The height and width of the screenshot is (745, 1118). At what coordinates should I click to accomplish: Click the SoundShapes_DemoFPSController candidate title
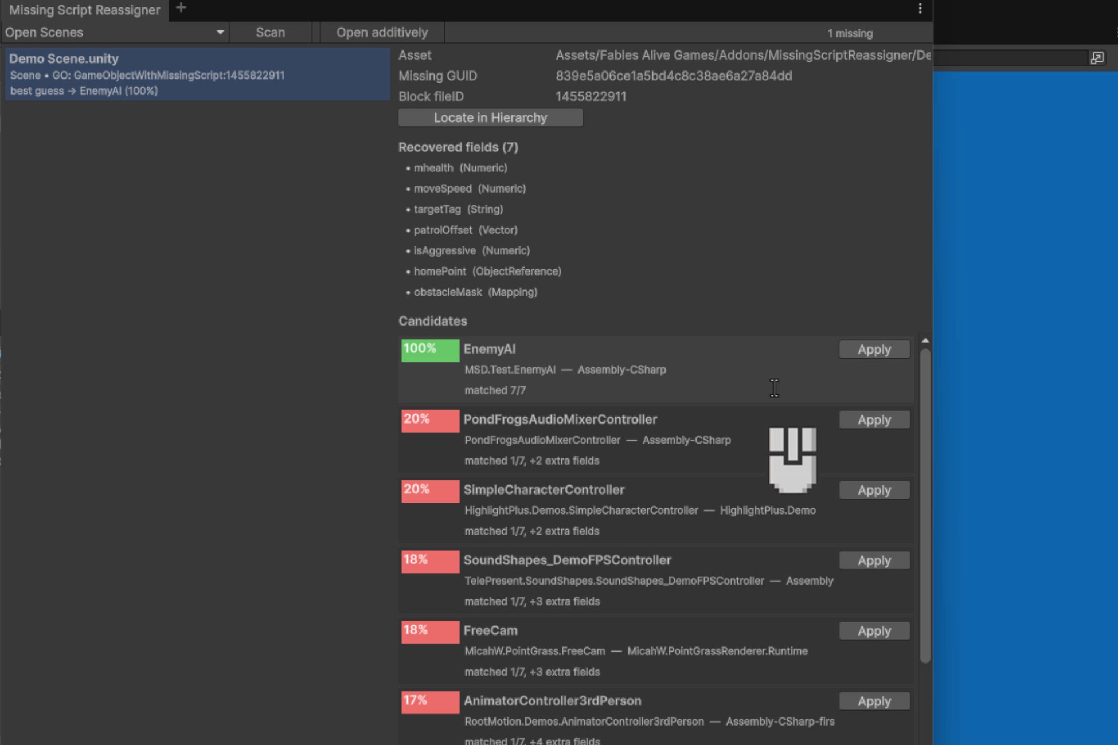tap(567, 560)
